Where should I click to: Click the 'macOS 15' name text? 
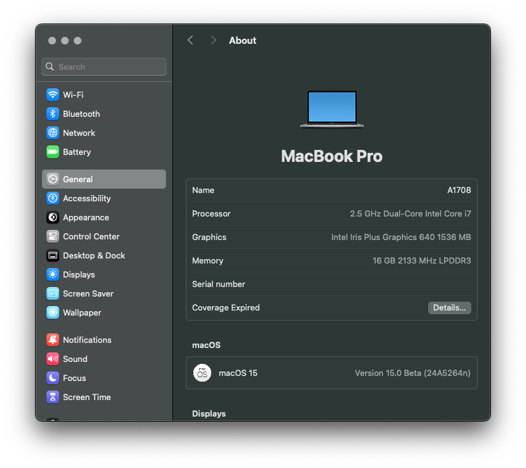[238, 373]
